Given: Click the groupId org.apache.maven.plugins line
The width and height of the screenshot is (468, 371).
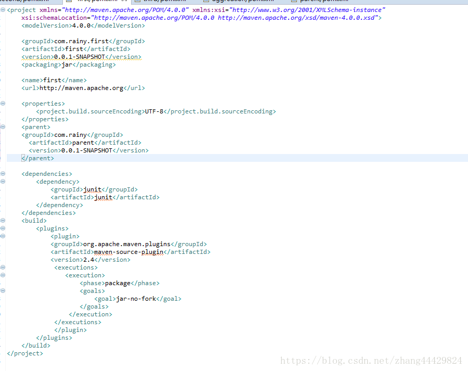Looking at the screenshot, I should pyautogui.click(x=128, y=244).
